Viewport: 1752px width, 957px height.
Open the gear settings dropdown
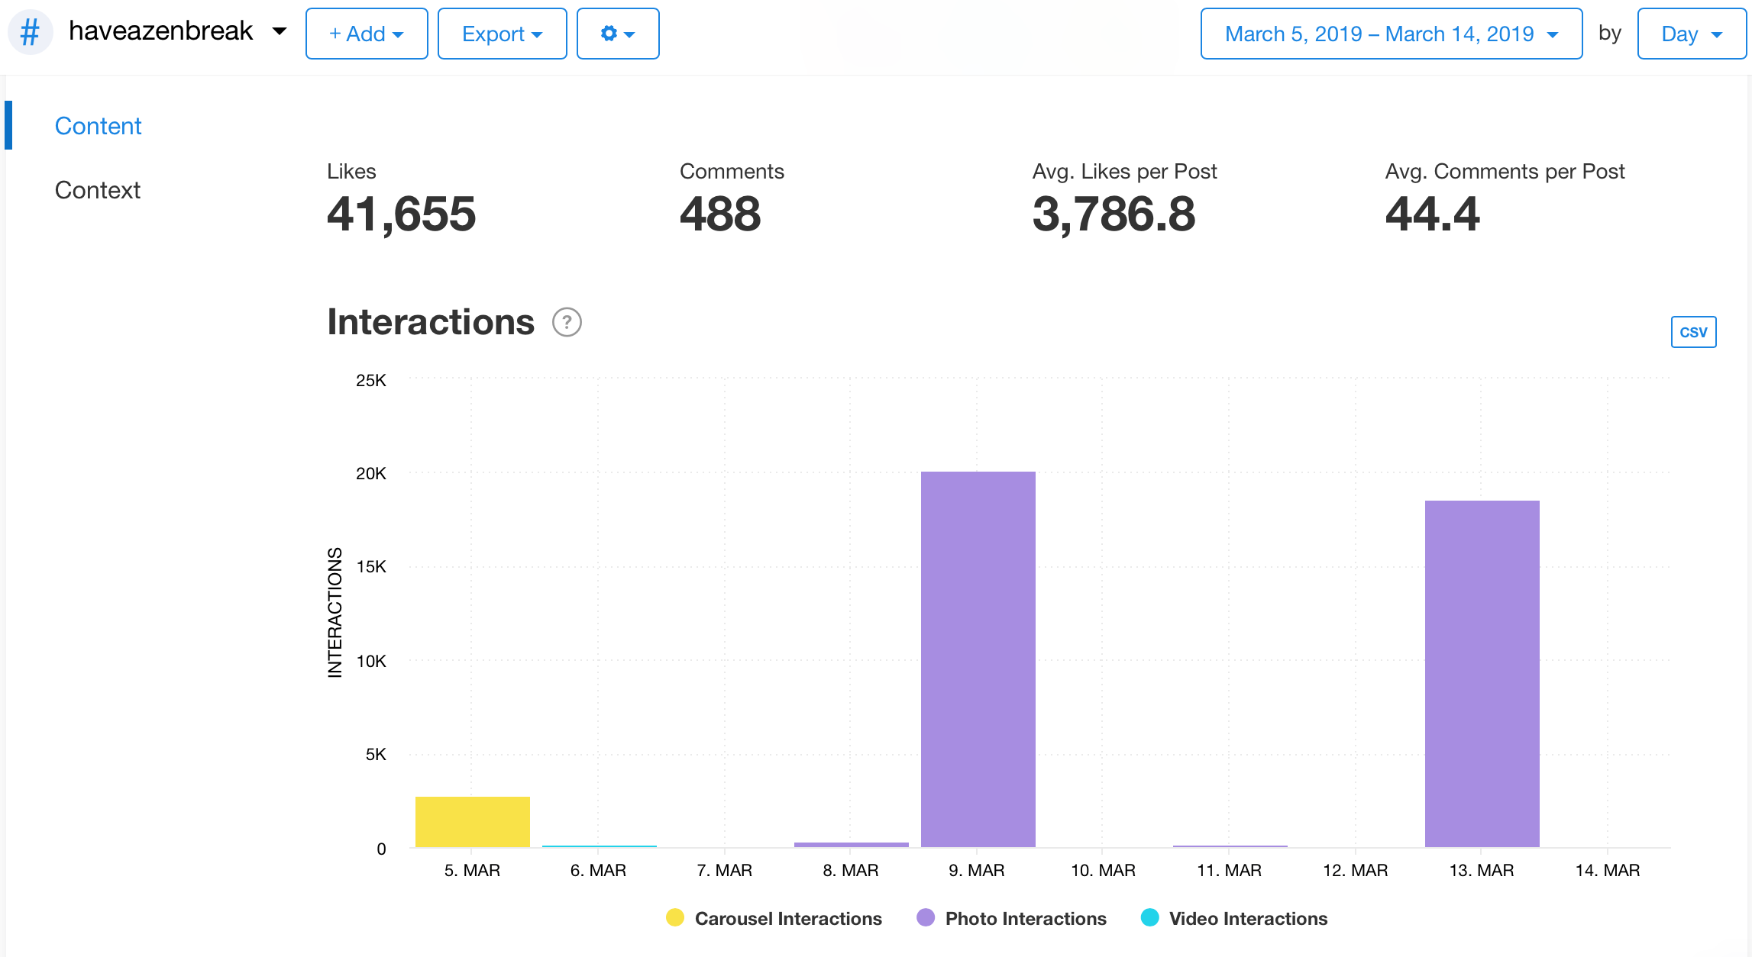point(617,34)
